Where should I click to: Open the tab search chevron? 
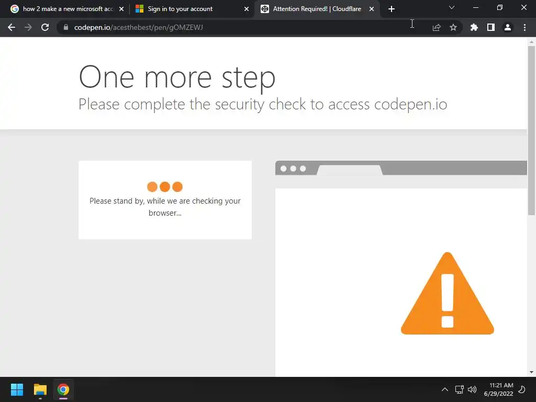452,7
